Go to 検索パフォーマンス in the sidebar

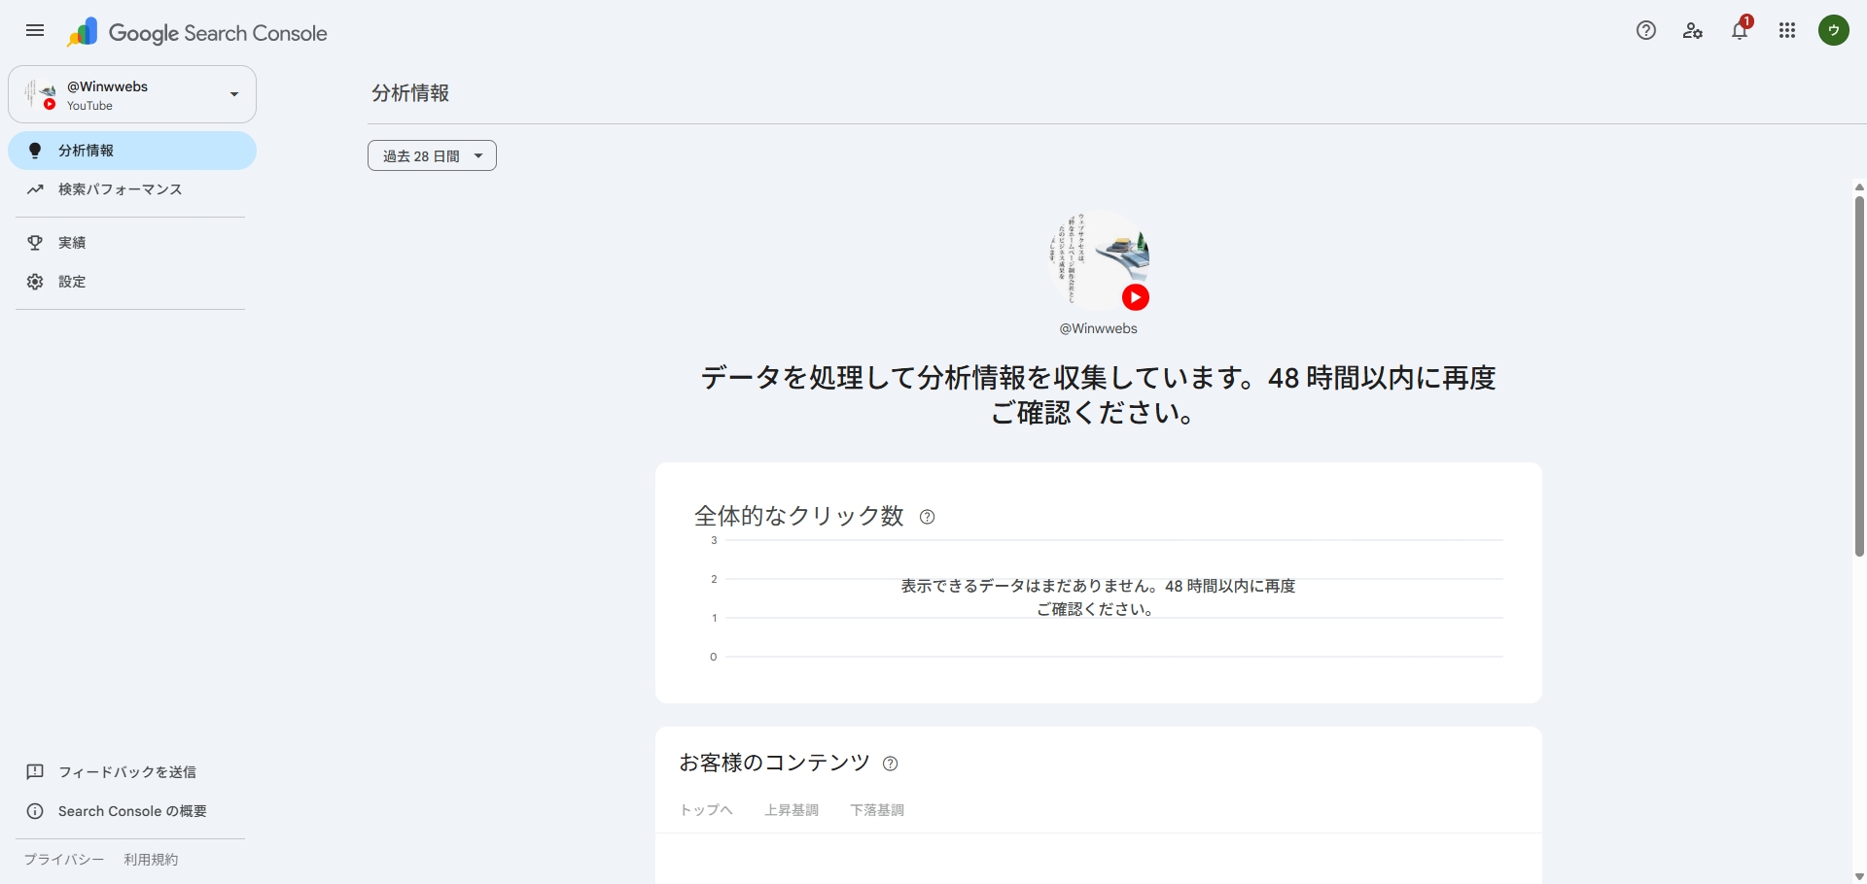pyautogui.click(x=132, y=189)
